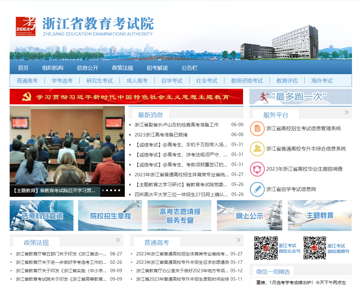
Task: Open the meeting photo carousel image
Action: (67, 145)
